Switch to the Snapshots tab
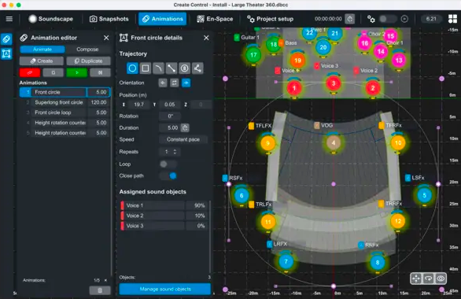Screen dimensions: 461x299 pyautogui.click(x=109, y=19)
